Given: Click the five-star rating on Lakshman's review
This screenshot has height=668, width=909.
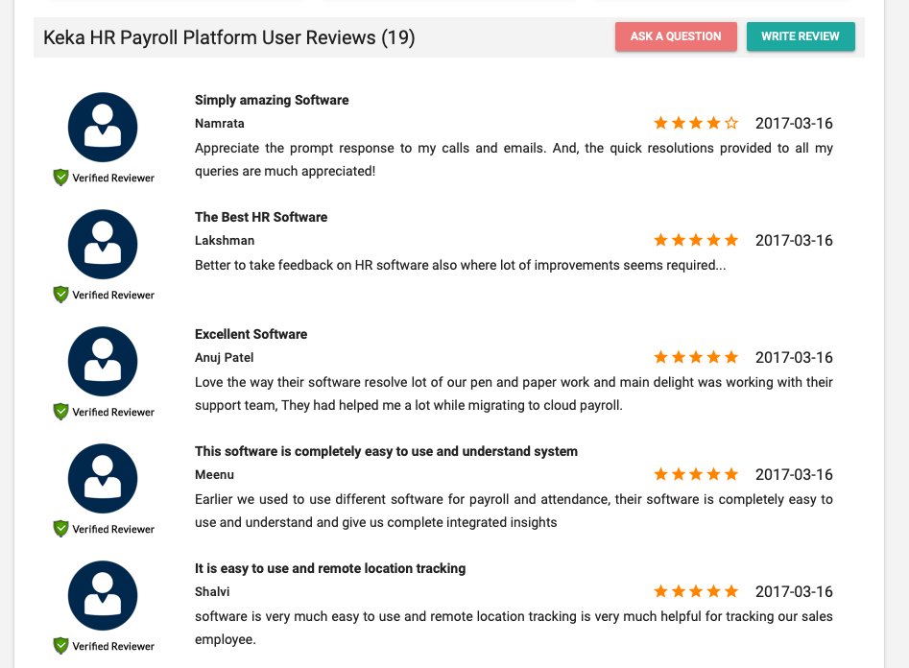Looking at the screenshot, I should point(696,240).
